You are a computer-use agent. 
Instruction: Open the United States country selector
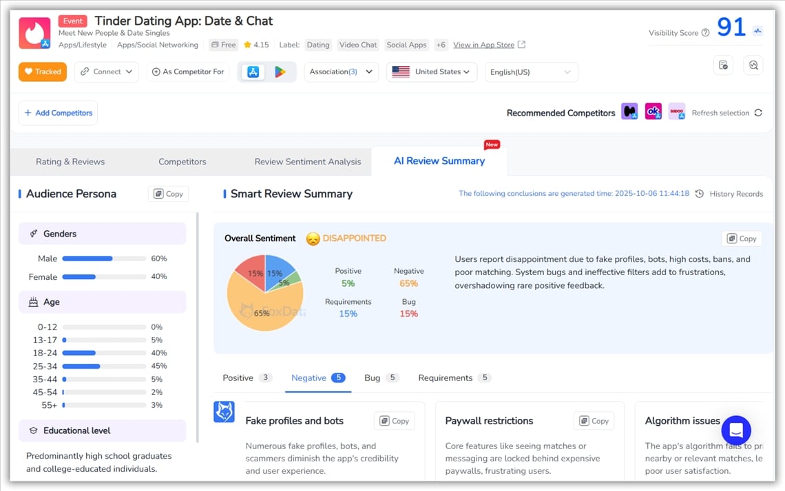click(431, 72)
